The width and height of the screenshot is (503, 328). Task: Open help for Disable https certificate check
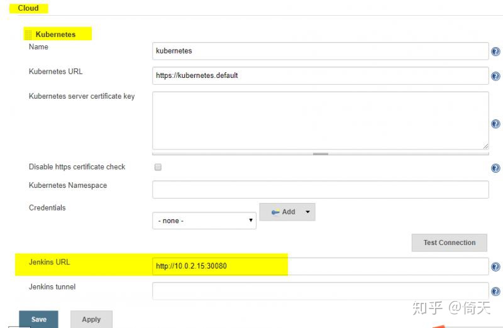coord(495,168)
